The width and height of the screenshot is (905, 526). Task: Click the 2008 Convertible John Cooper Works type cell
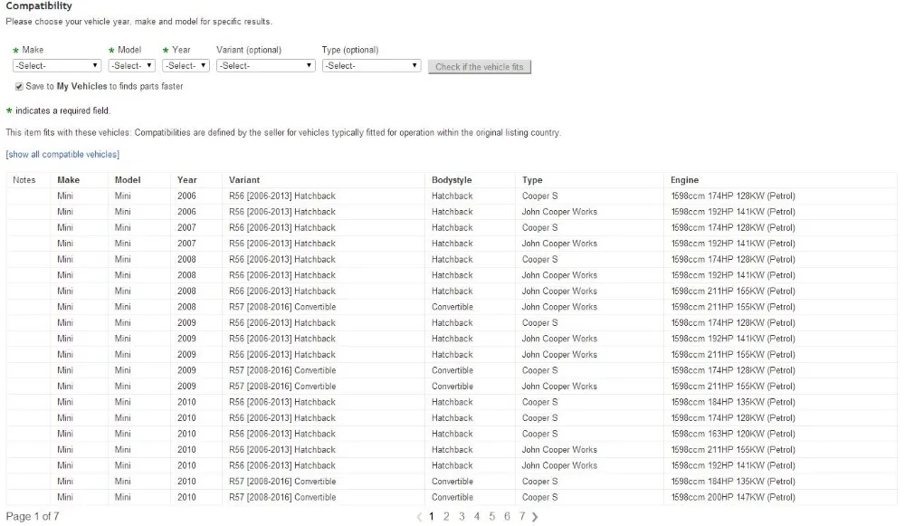559,307
